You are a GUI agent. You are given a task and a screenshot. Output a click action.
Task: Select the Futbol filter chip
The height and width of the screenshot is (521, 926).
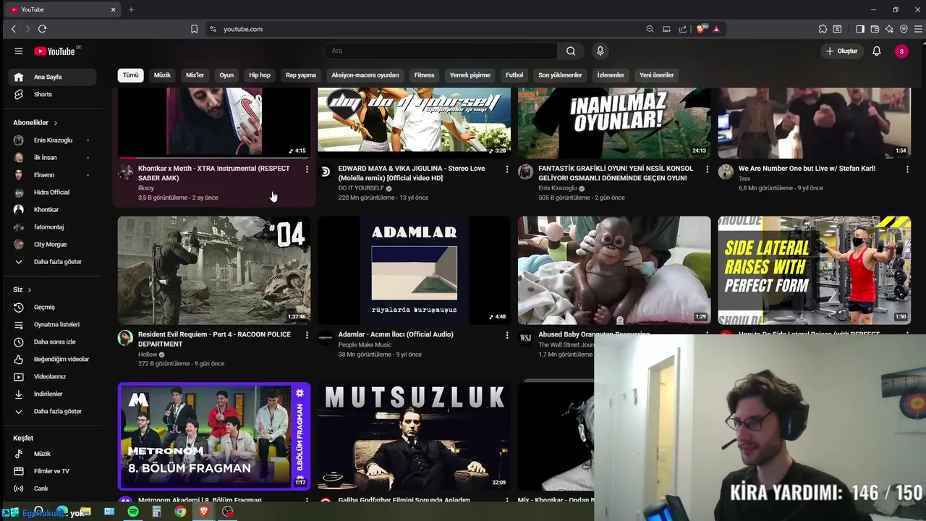pyautogui.click(x=514, y=75)
